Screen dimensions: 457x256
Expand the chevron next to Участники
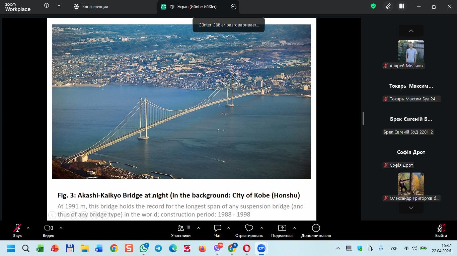(199, 228)
